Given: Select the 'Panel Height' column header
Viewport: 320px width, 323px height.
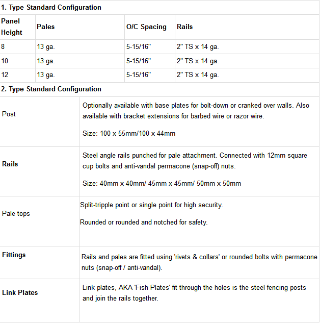Looking at the screenshot, I should [x=12, y=27].
